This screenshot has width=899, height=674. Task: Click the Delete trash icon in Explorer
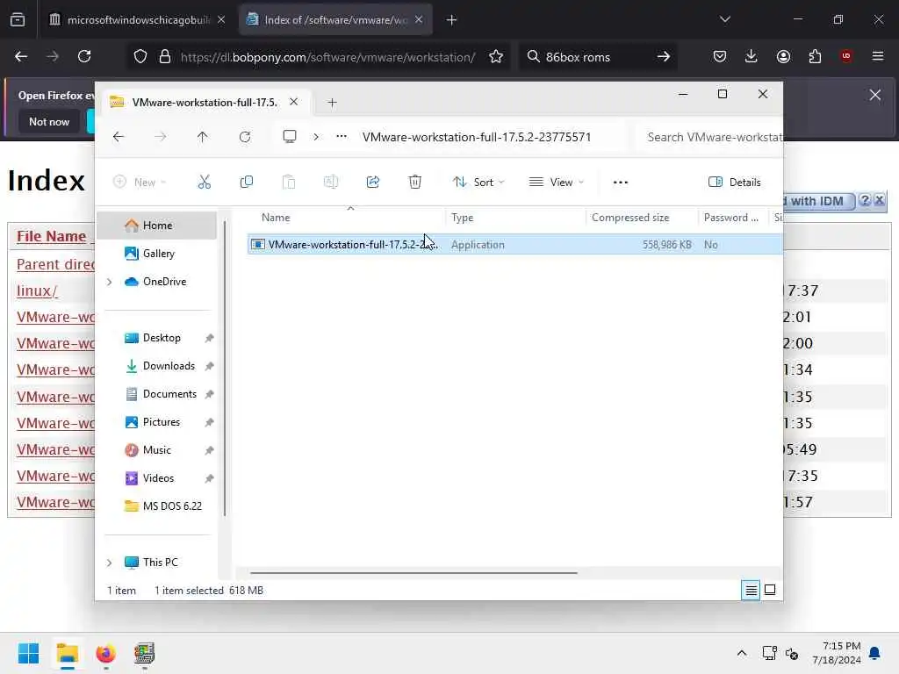415,183
